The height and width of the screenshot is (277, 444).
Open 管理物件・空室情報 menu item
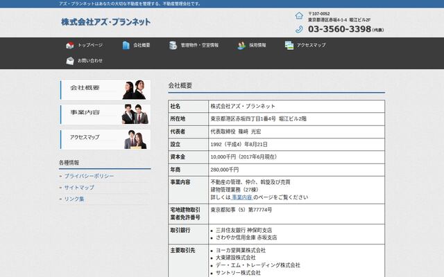pyautogui.click(x=199, y=45)
